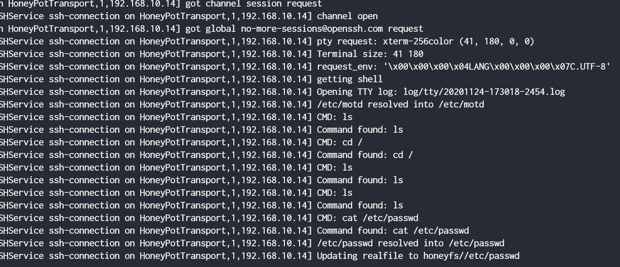Click the "/etc/motd resolved into /etc/motd" message
This screenshot has width=620, height=267.
coord(400,104)
